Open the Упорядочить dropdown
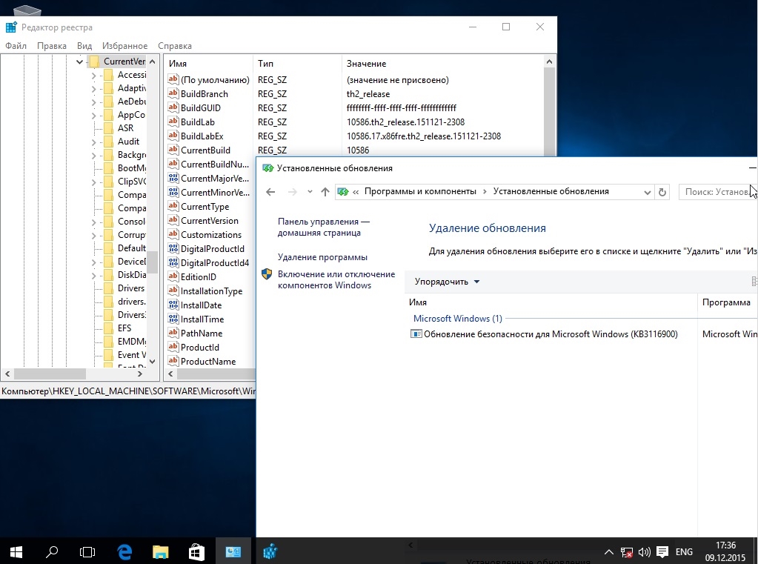758x564 pixels. [447, 282]
